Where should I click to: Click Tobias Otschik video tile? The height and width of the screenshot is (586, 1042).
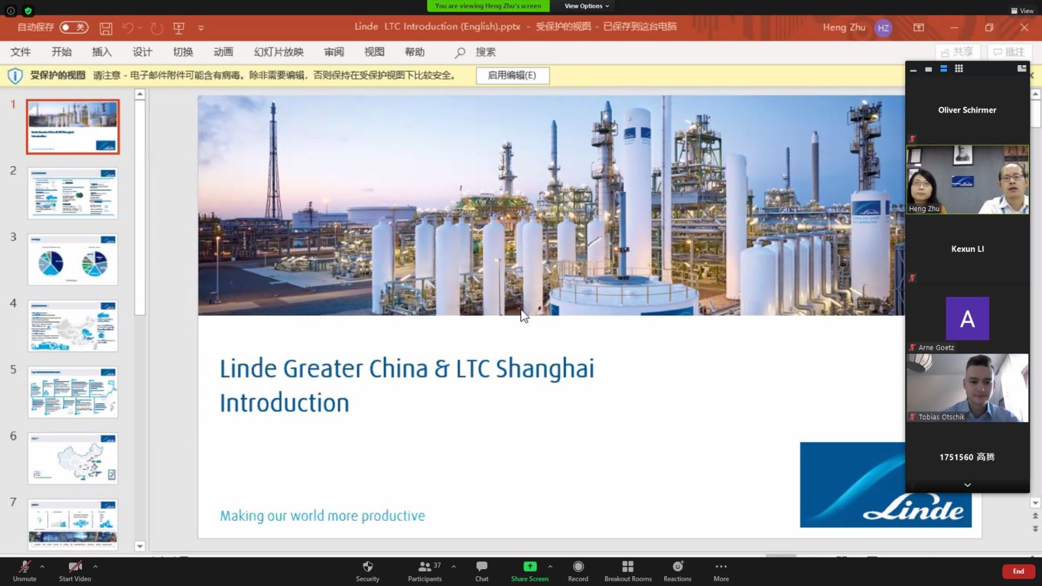pos(968,388)
